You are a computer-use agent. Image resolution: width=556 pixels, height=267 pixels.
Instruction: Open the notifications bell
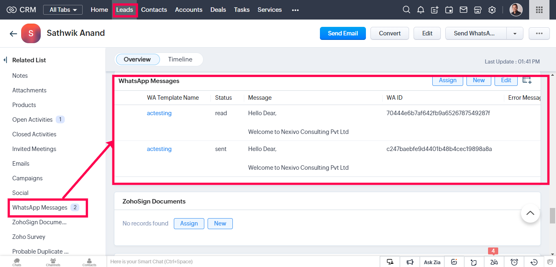coord(420,10)
